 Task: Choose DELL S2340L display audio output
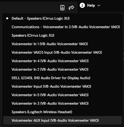point(62,78)
